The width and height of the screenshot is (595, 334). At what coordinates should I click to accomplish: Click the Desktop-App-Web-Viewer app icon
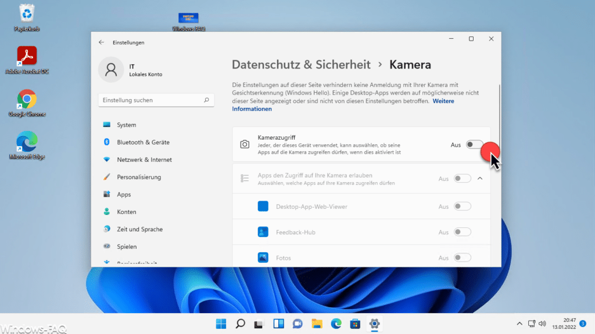click(263, 206)
